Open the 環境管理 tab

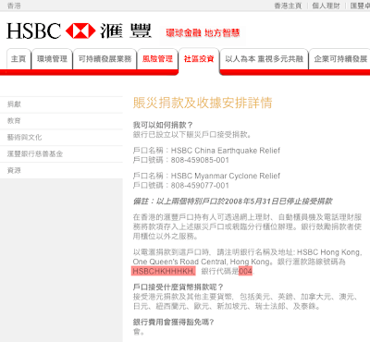(52, 59)
